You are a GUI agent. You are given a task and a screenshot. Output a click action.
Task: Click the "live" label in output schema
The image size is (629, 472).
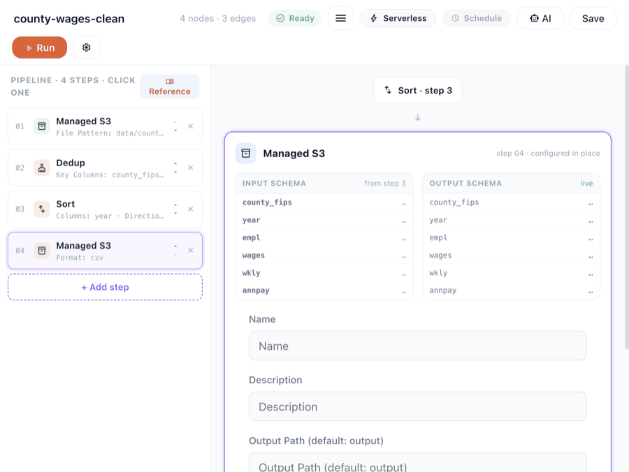[586, 183]
